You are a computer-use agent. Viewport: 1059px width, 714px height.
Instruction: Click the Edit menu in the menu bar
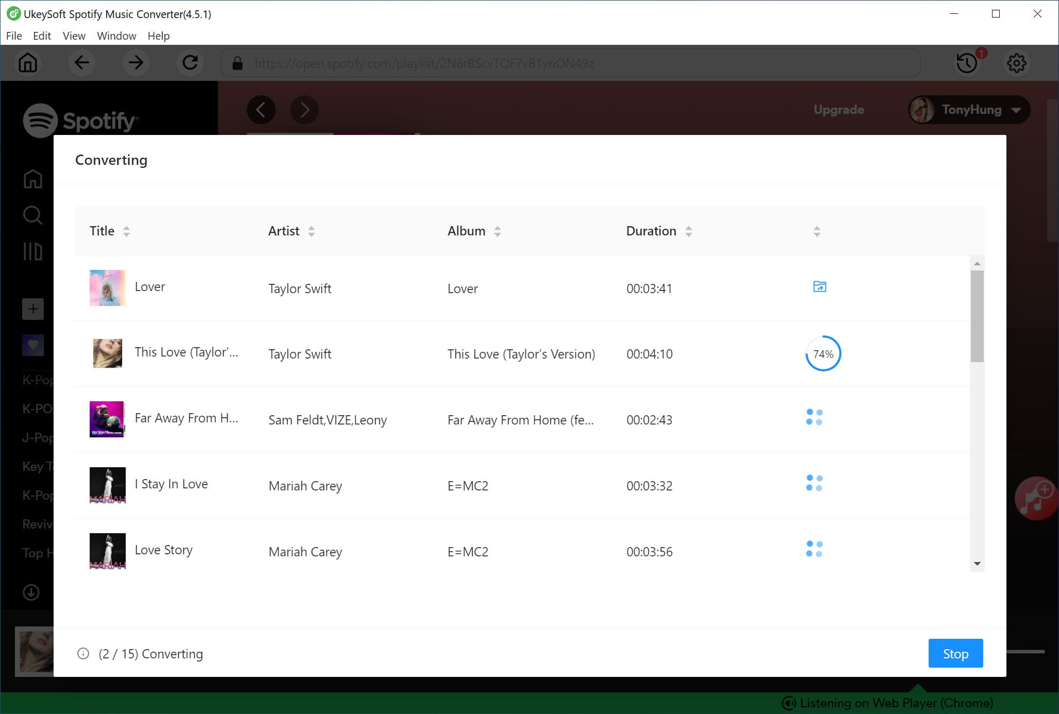41,35
